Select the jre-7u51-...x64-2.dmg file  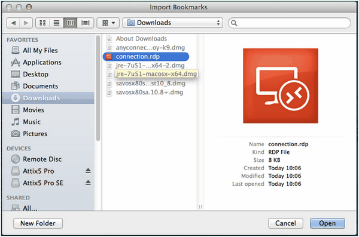point(150,65)
